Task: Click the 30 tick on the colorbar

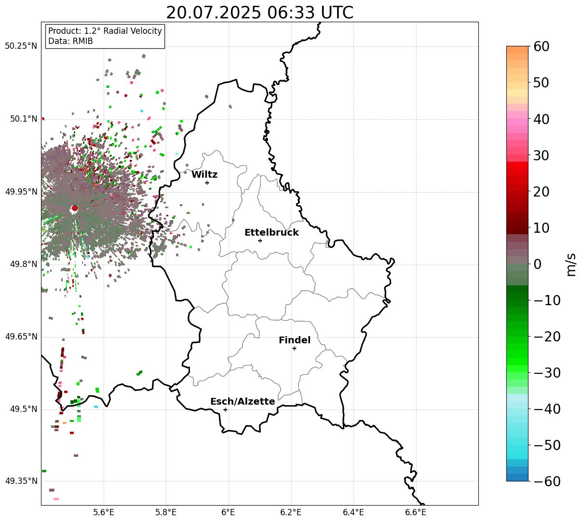Action: (x=541, y=155)
